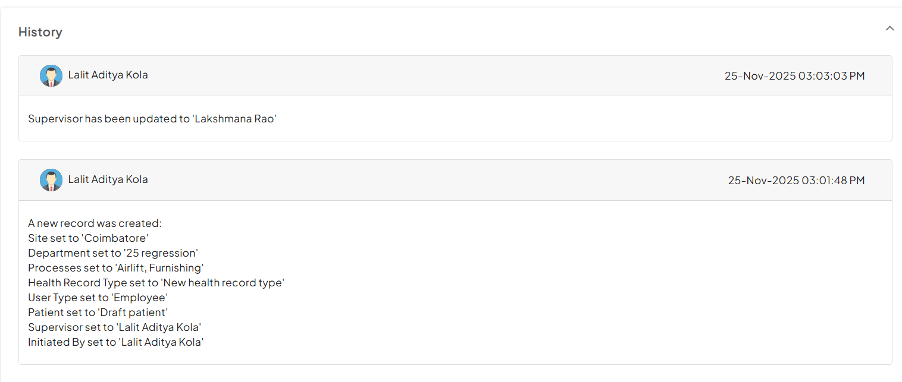Click Processes set to Airlift, Furnishing line
Viewport: 902px width, 382px height.
[116, 268]
